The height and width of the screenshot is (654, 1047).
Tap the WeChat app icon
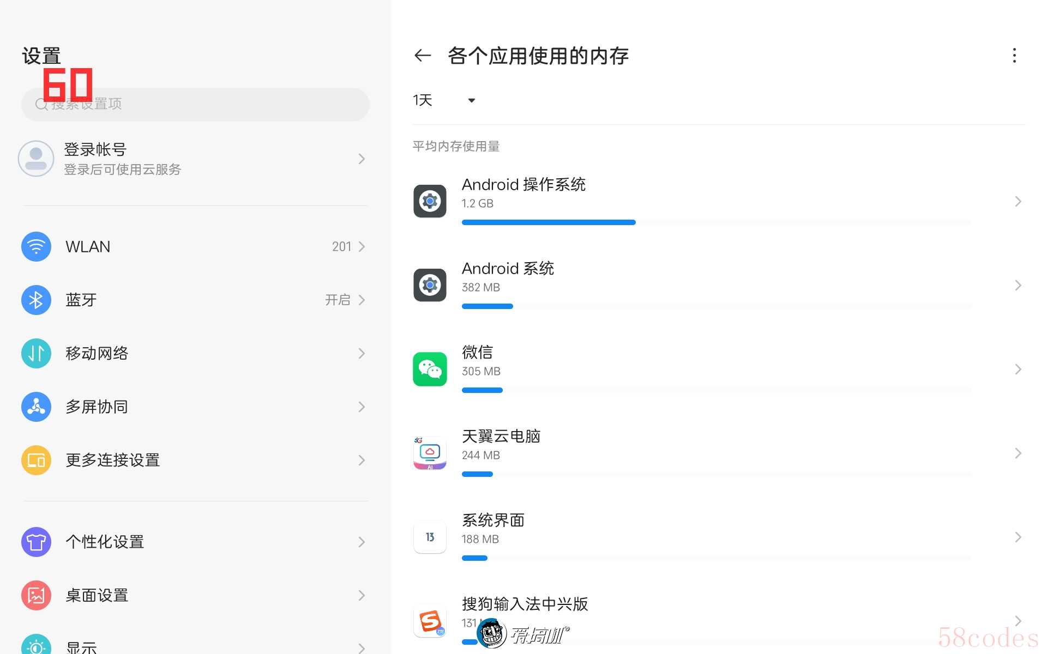pyautogui.click(x=430, y=369)
